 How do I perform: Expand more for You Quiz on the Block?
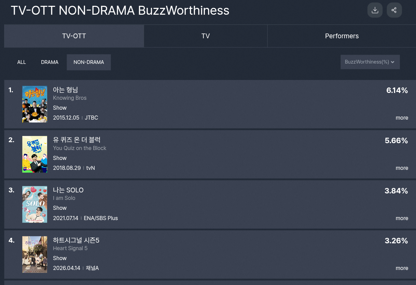402,168
